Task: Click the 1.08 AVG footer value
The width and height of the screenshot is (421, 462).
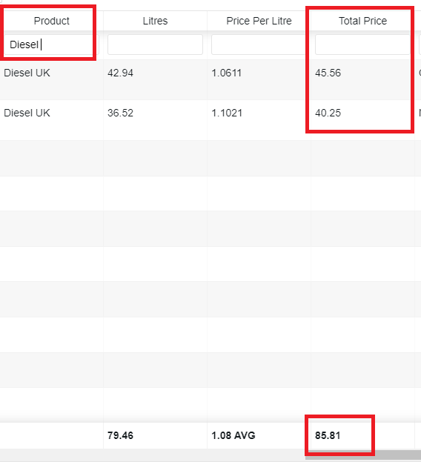Action: tap(233, 435)
